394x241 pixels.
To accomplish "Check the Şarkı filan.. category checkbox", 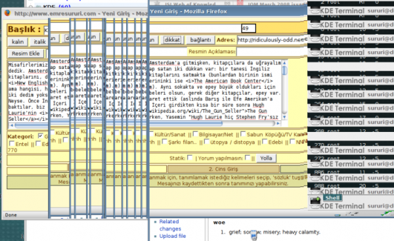I will click(x=164, y=141).
